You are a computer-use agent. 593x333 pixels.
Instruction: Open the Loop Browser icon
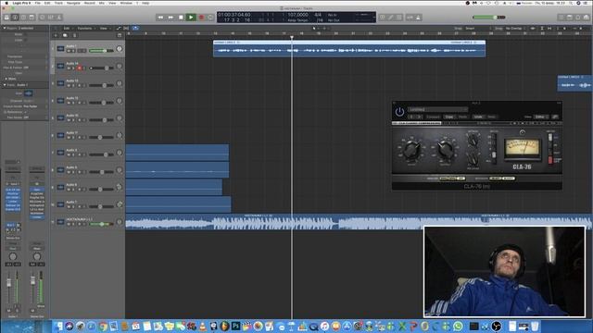tap(578, 18)
